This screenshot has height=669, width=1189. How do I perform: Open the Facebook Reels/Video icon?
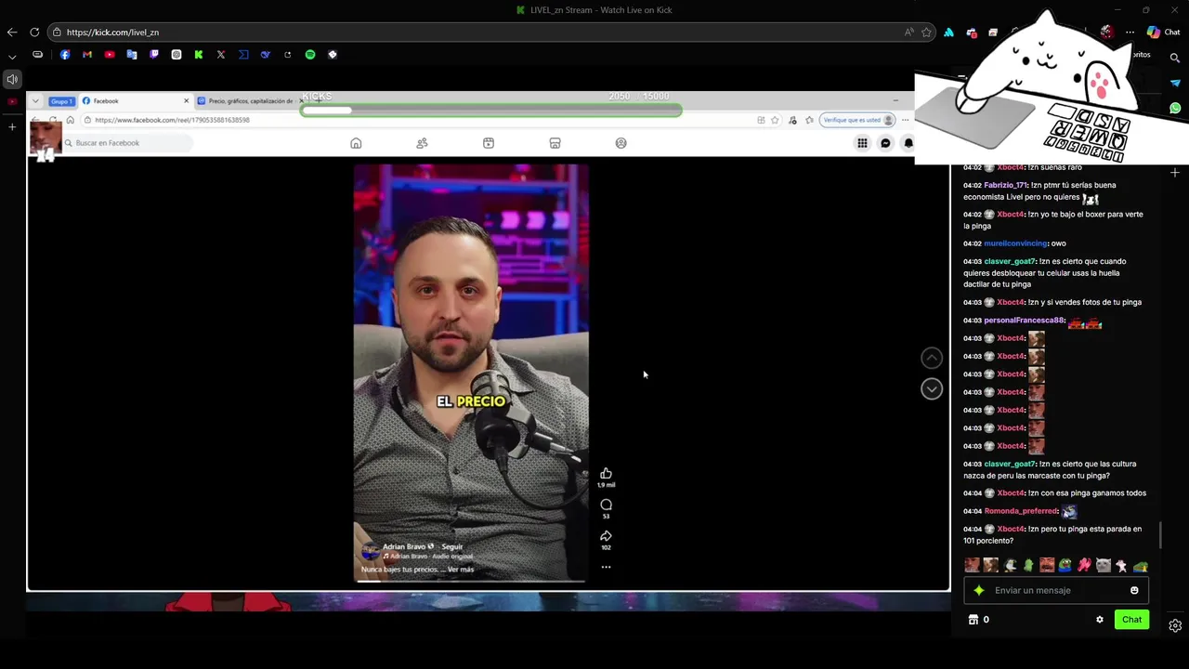[x=489, y=143]
